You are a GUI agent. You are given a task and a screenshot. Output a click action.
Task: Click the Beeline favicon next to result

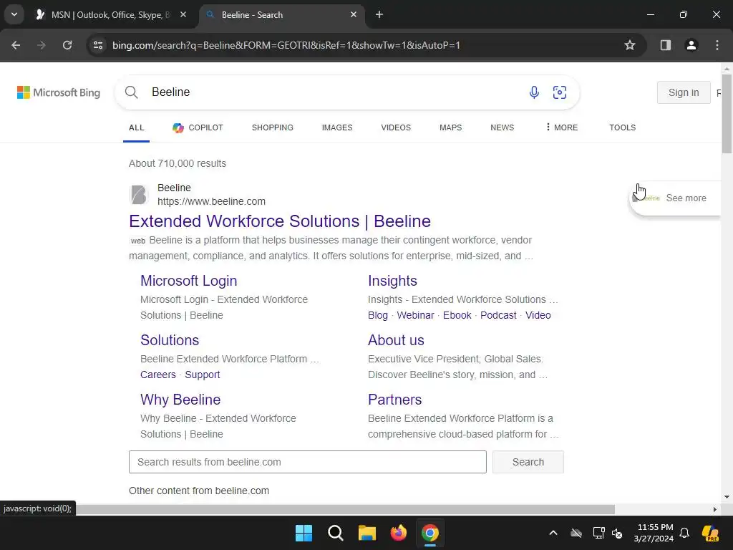139,195
